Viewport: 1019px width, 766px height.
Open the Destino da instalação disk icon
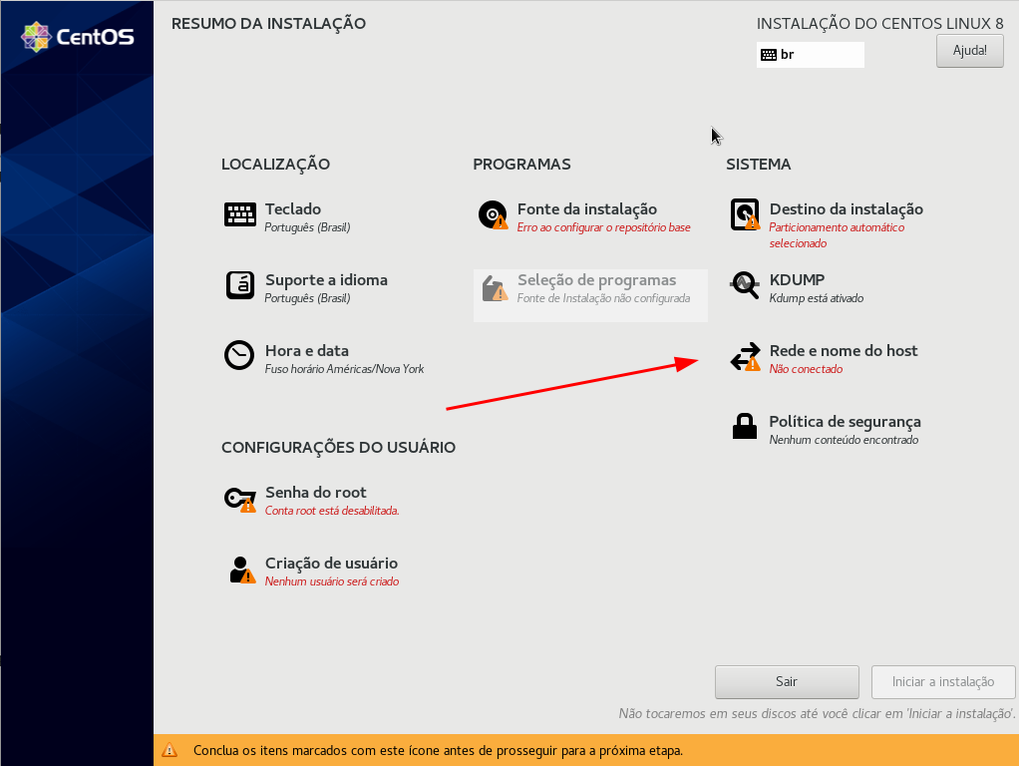(x=745, y=214)
